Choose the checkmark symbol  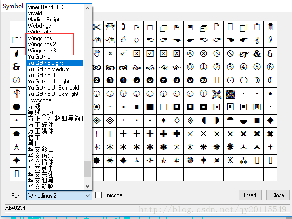point(124,53)
